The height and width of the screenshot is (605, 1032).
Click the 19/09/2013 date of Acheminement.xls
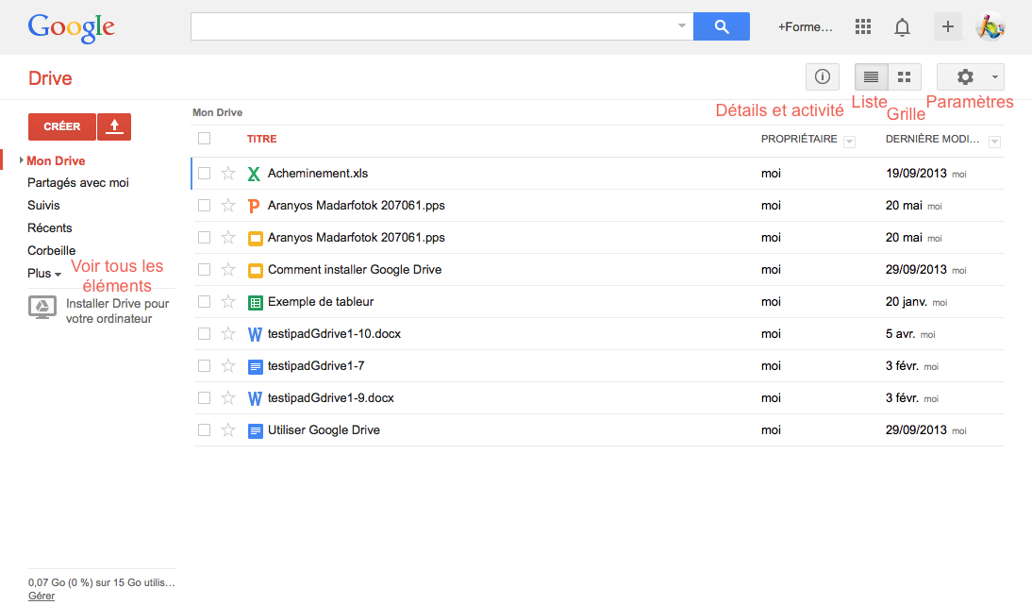pyautogui.click(x=916, y=173)
